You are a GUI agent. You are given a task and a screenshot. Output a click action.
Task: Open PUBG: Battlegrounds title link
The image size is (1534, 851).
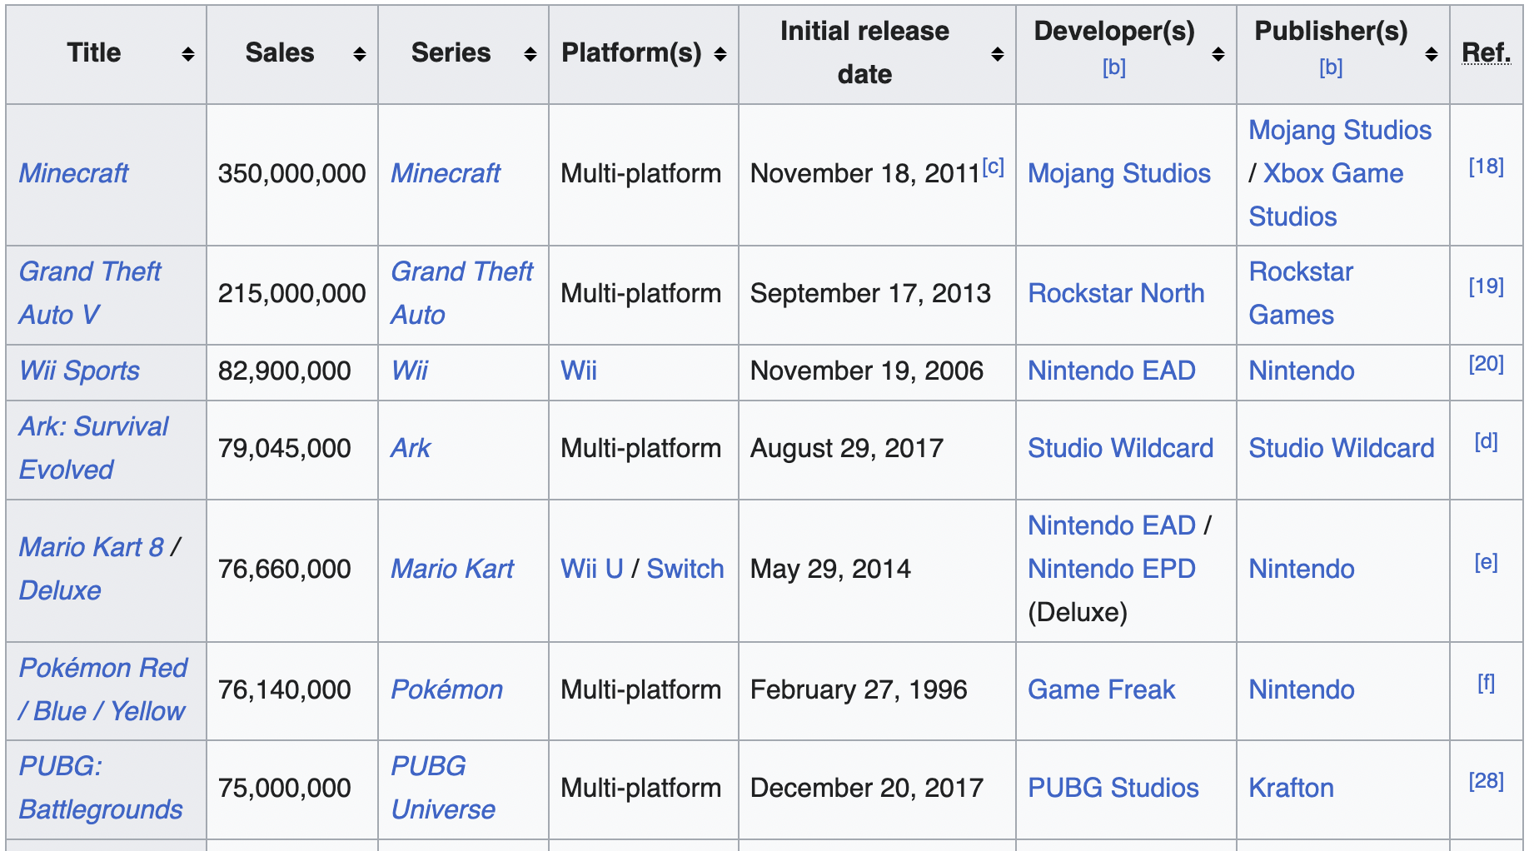[101, 788]
